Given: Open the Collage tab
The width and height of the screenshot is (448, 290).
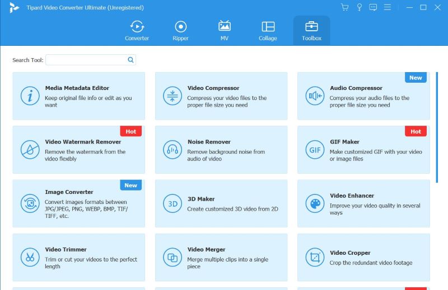Looking at the screenshot, I should 268,31.
